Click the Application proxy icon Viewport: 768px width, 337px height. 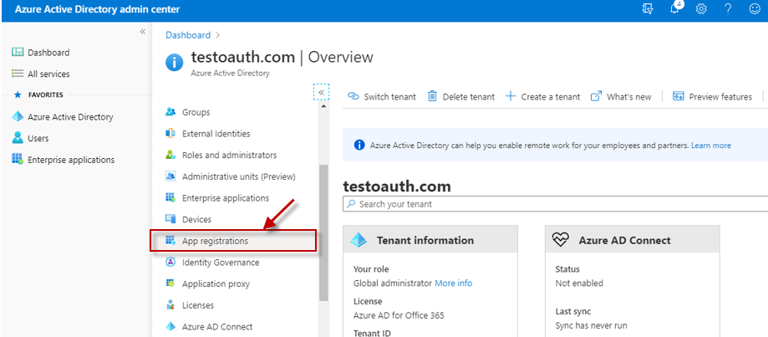[x=170, y=283]
